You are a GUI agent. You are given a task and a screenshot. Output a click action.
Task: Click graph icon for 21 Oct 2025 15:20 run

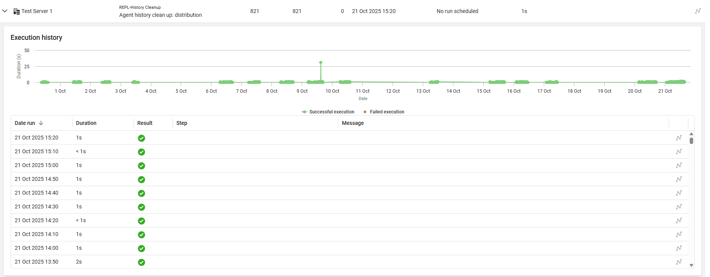679,138
